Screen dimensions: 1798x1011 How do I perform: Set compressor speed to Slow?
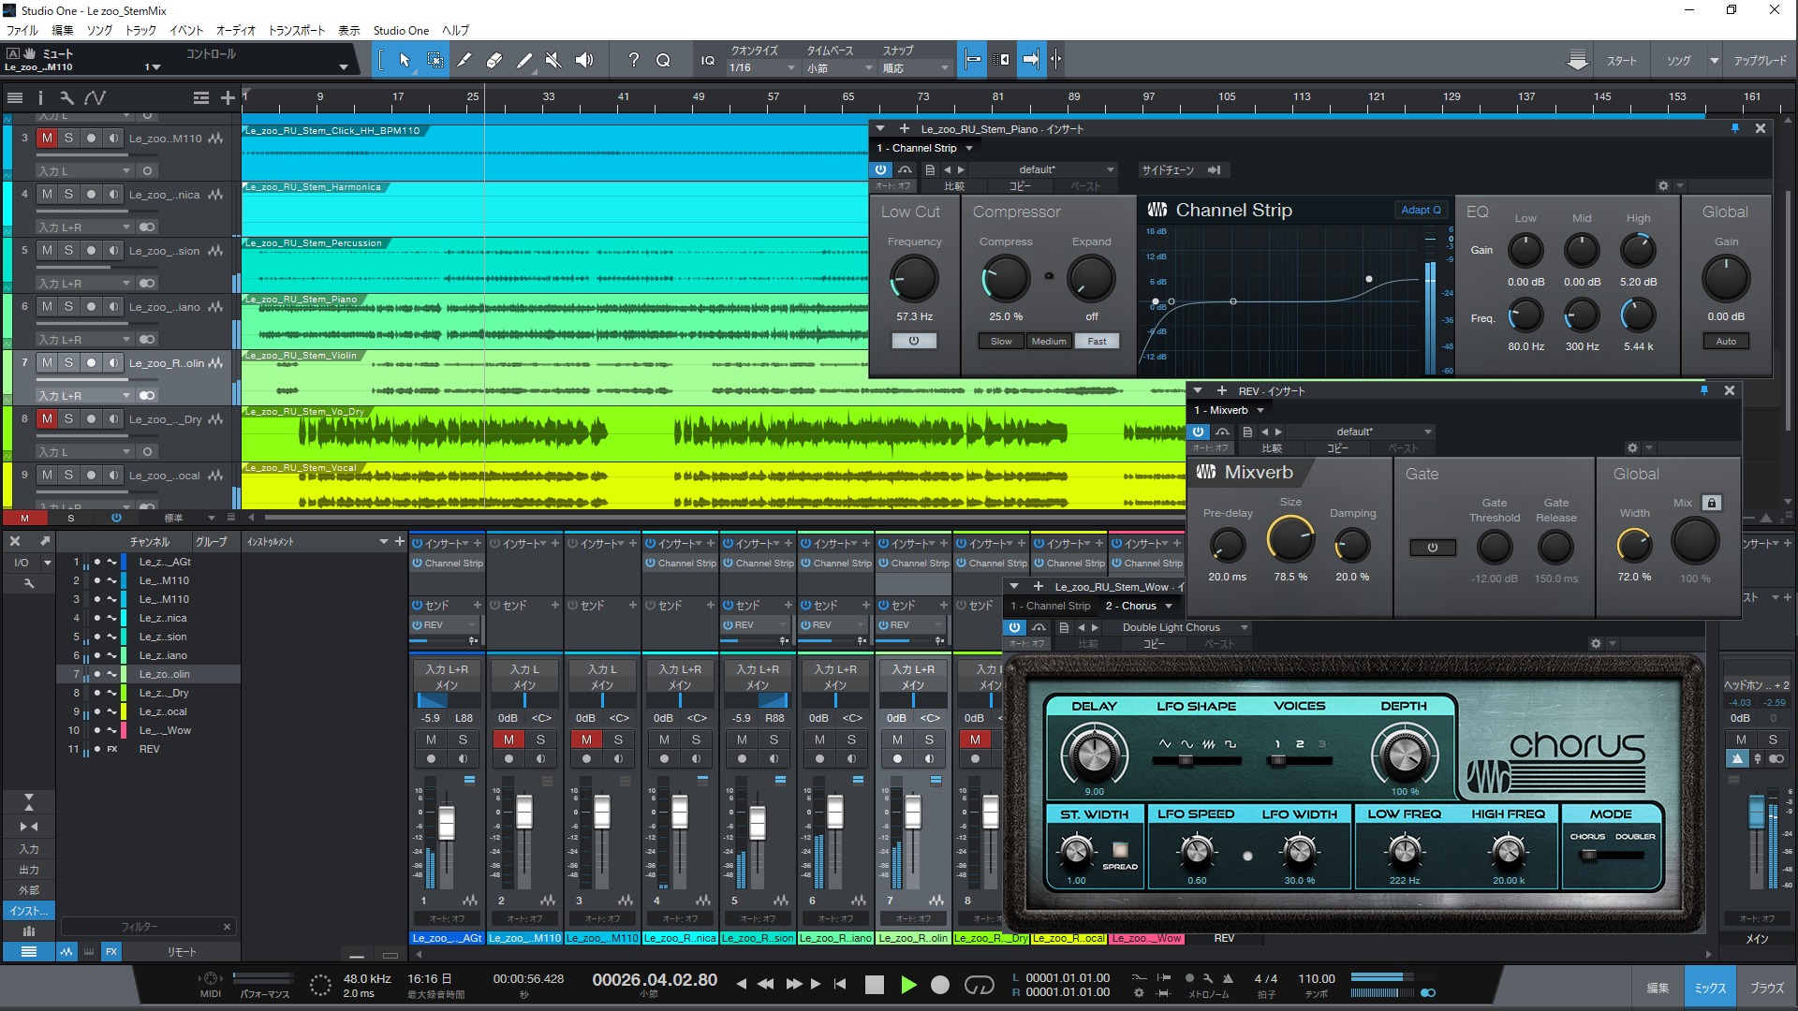coord(1001,341)
